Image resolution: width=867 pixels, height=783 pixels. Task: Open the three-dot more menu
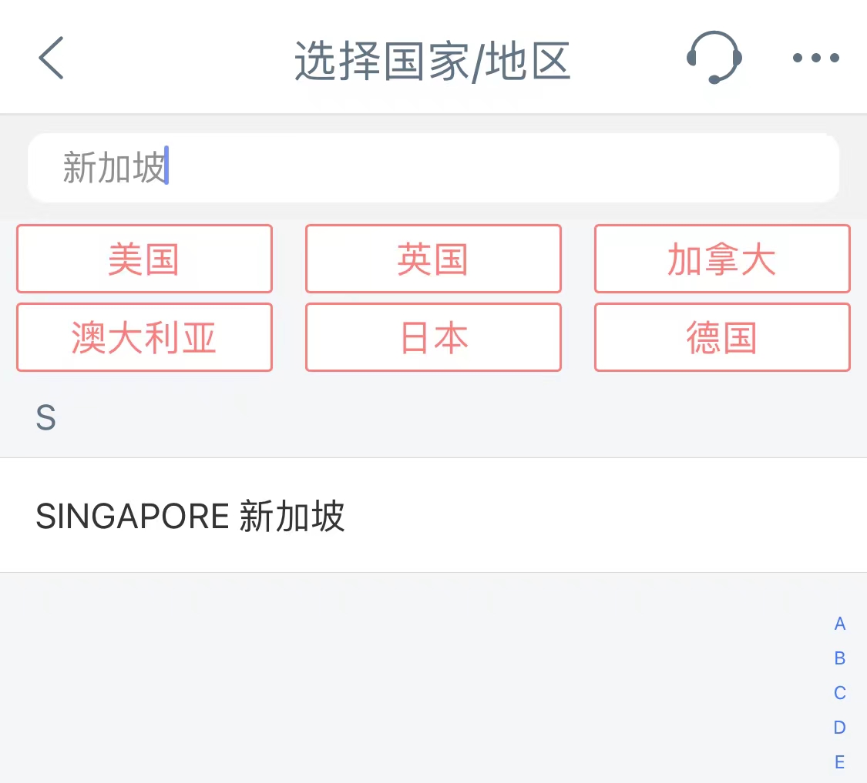815,58
